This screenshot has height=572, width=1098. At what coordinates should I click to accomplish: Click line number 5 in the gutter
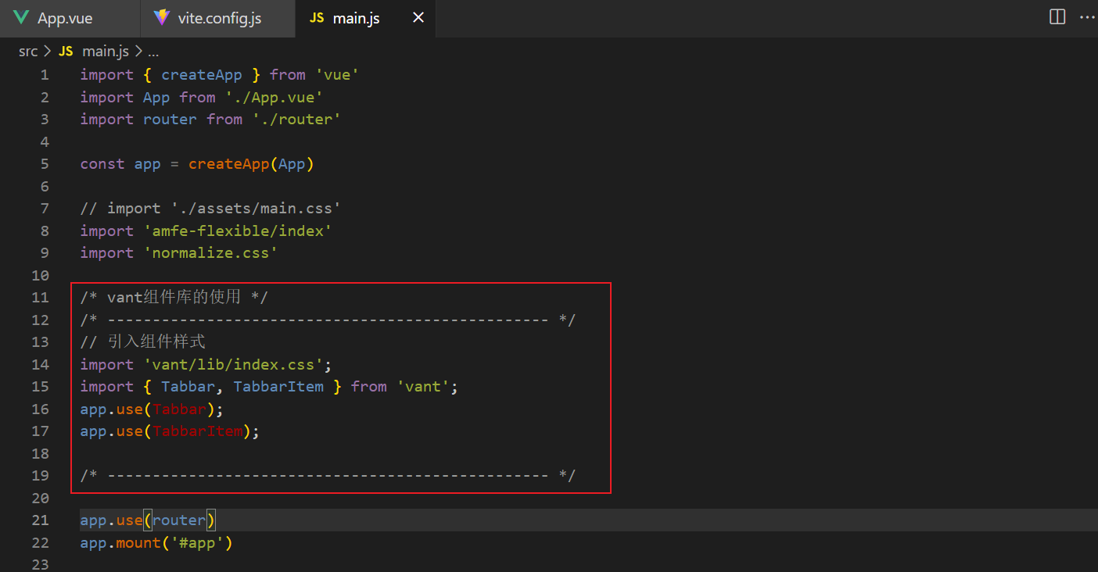coord(44,164)
